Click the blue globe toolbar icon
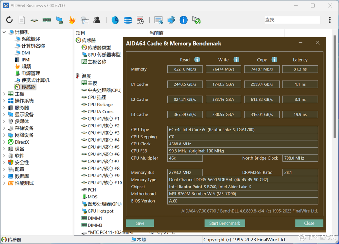 pyautogui.click(x=115, y=20)
